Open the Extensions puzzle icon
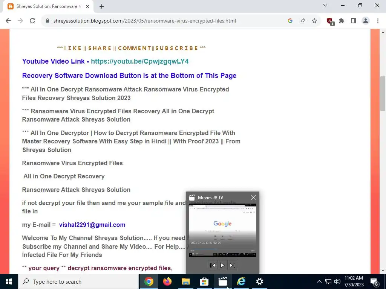 tap(342, 21)
